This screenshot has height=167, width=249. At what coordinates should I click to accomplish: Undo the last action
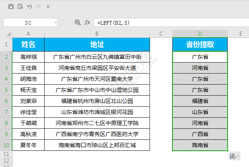pos(29,7)
